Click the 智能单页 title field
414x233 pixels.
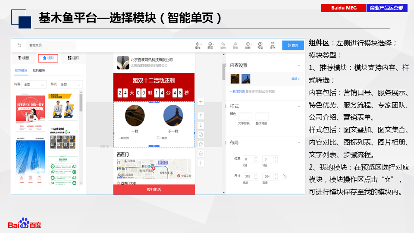coord(51,45)
